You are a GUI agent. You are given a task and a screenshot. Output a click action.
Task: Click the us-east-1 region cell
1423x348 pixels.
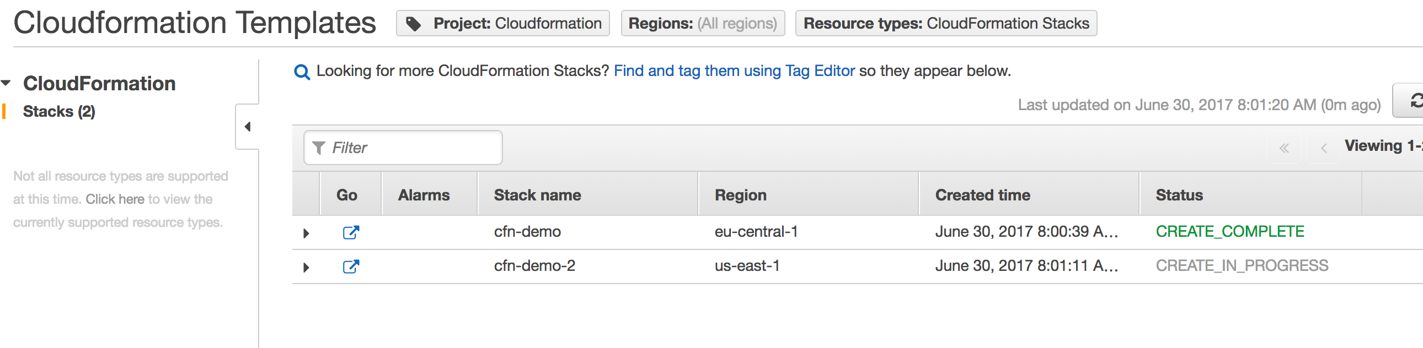pos(747,266)
